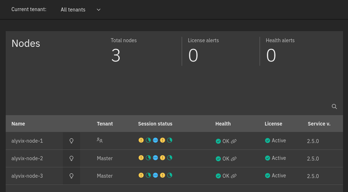Click the last green pie icon for alyvix-node-3

coord(170,175)
